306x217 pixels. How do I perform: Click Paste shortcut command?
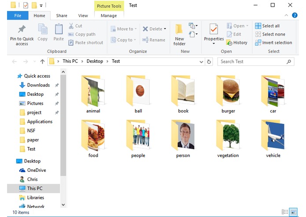coord(86,43)
